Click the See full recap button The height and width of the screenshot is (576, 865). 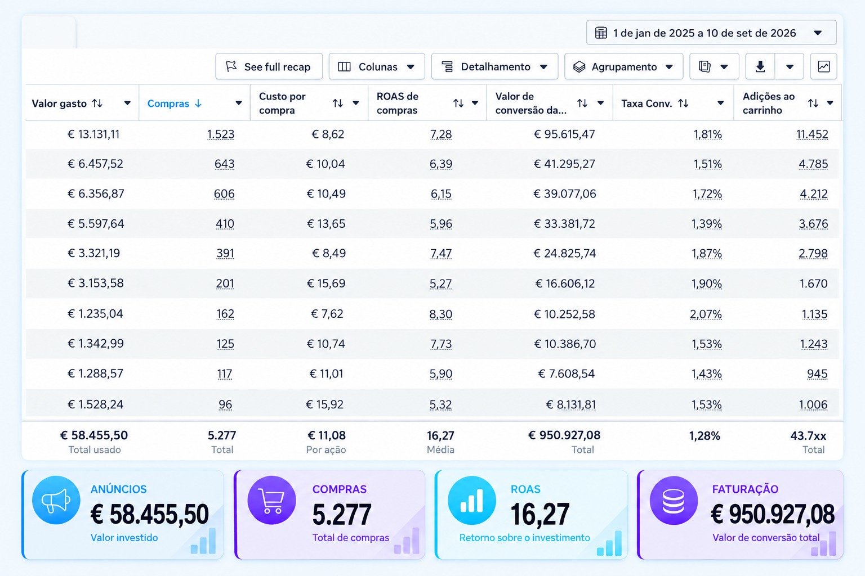[269, 66]
